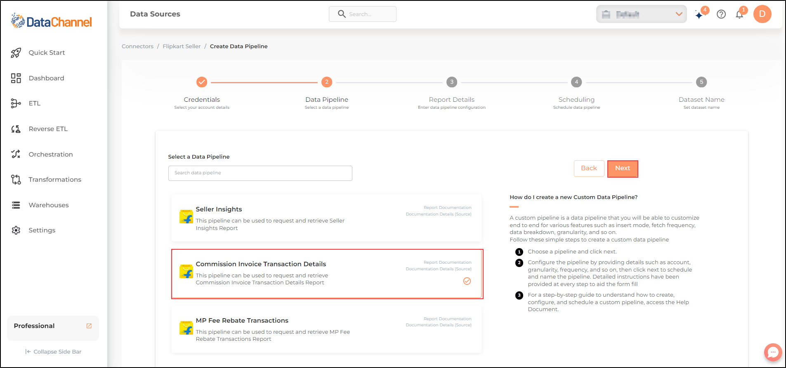Select the Reverse ETL icon

coord(16,129)
